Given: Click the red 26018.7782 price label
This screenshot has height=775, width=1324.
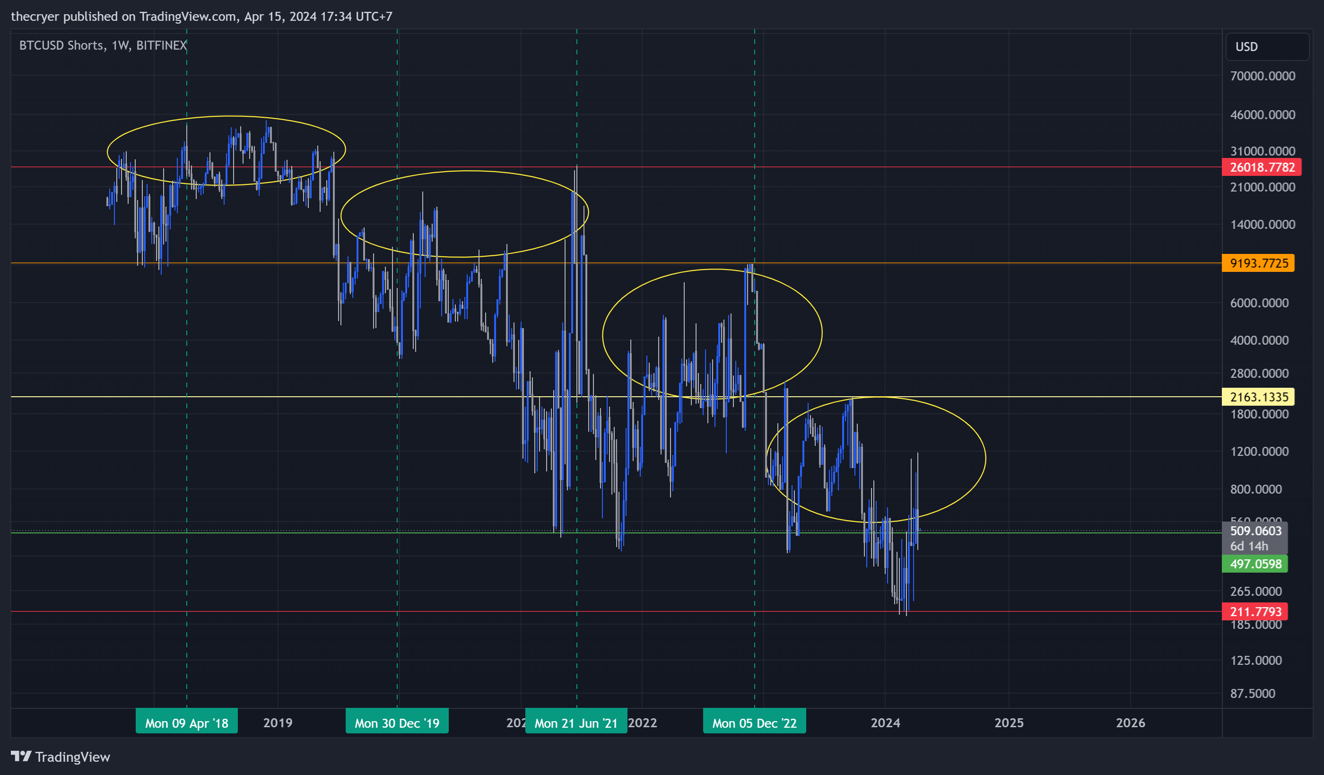Looking at the screenshot, I should (1262, 167).
